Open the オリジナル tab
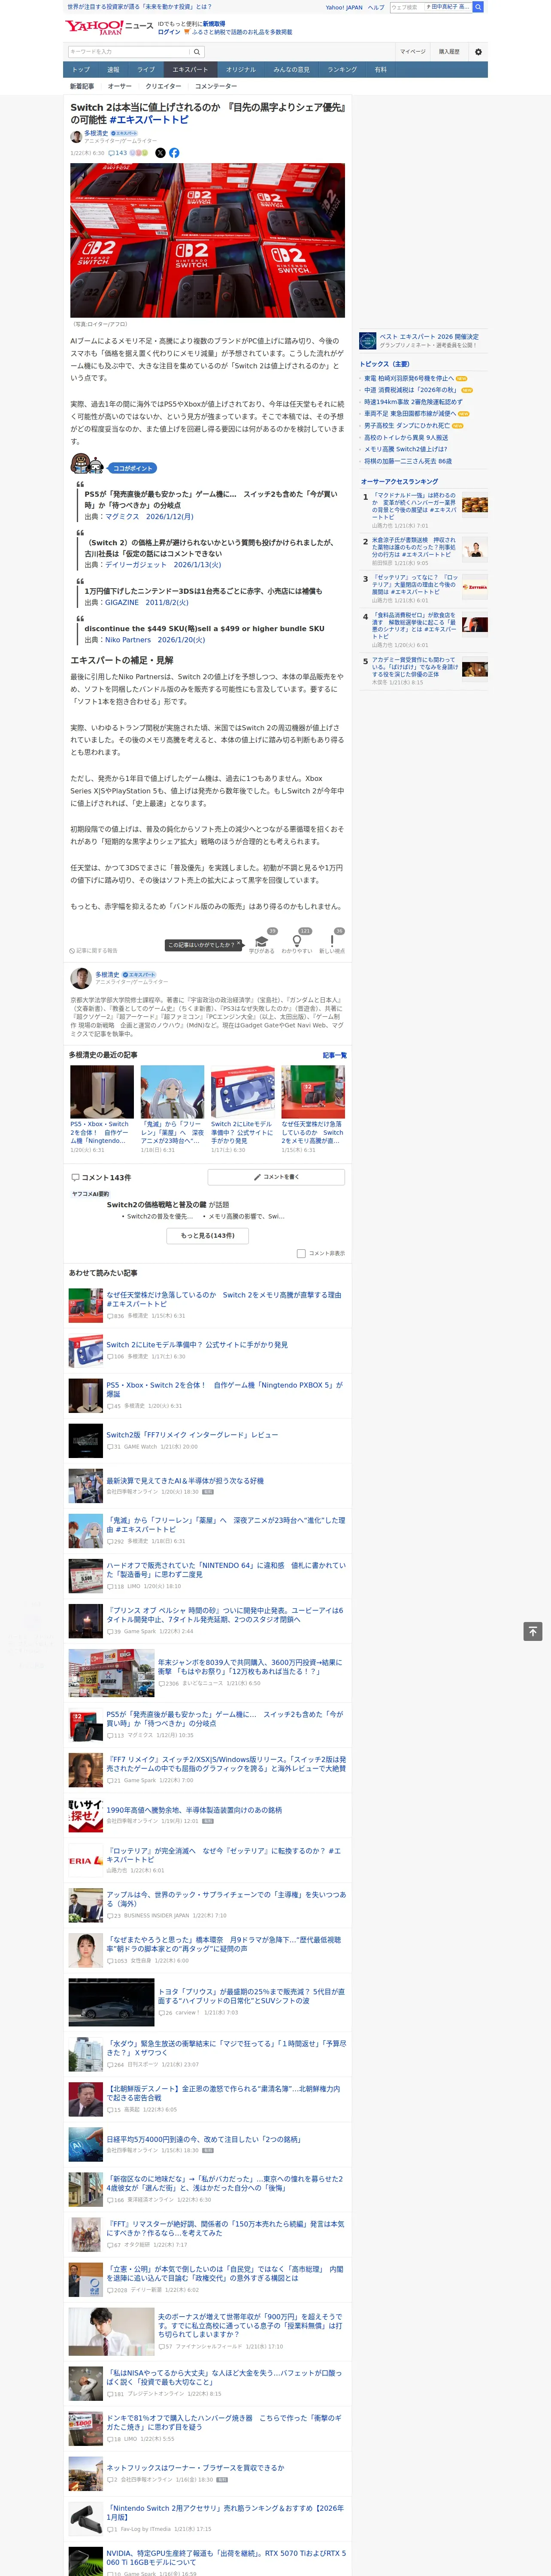The height and width of the screenshot is (2576, 551). 241,70
